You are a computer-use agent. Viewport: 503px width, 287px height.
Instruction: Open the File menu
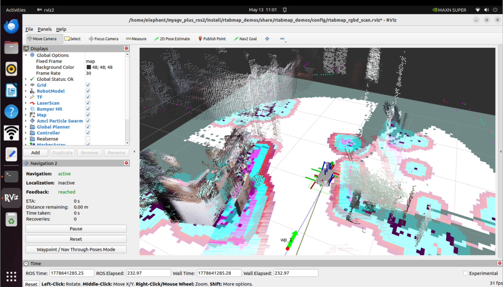[x=29, y=29]
